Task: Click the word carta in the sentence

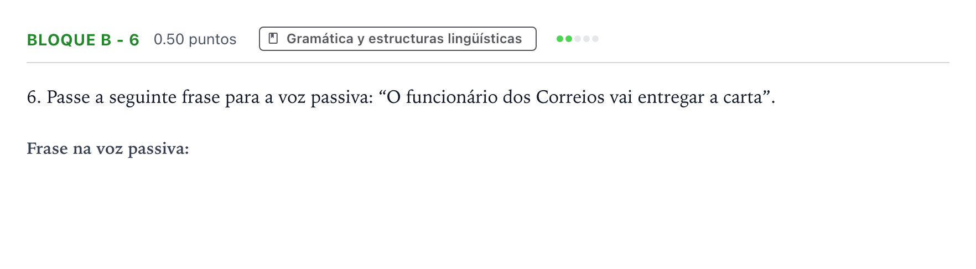Action: [x=743, y=98]
